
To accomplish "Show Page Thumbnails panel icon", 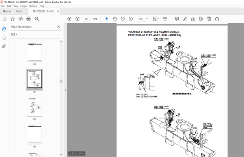I will 4,29.
